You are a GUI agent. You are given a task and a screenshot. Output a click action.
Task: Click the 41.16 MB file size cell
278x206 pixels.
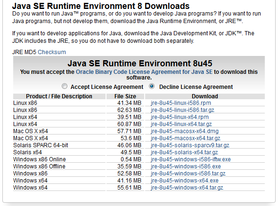click(x=125, y=181)
